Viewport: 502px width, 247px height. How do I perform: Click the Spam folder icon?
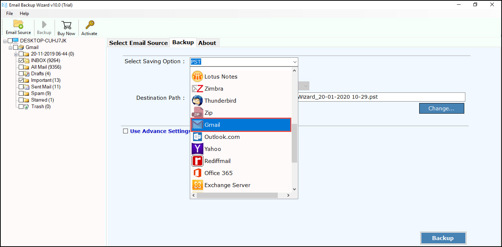[27, 93]
